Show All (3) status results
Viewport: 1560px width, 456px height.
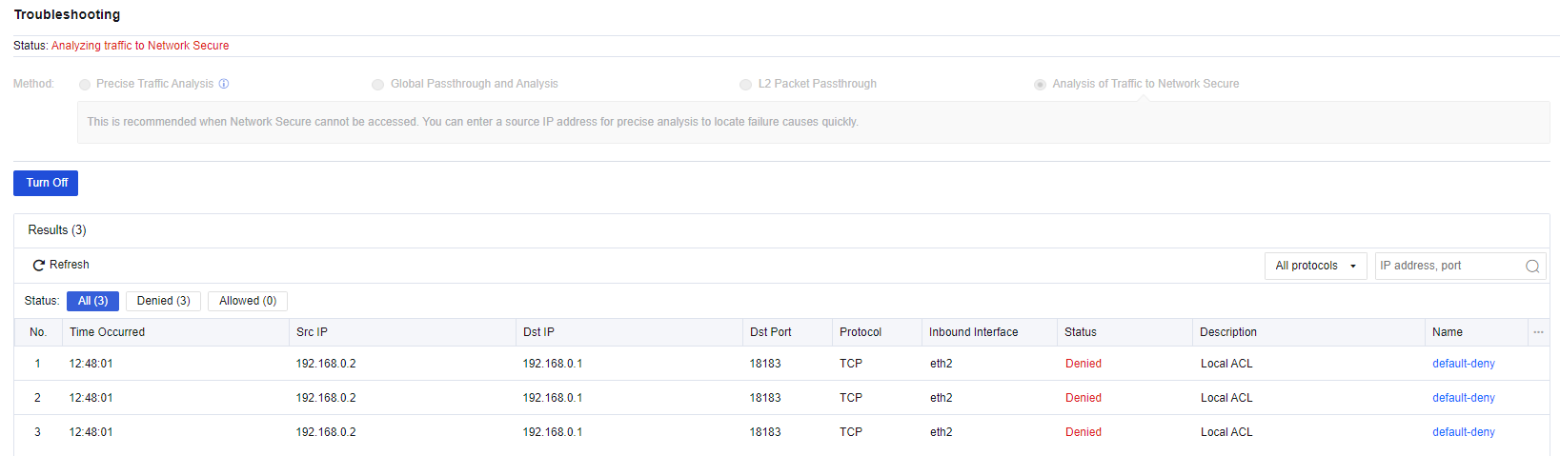click(92, 301)
